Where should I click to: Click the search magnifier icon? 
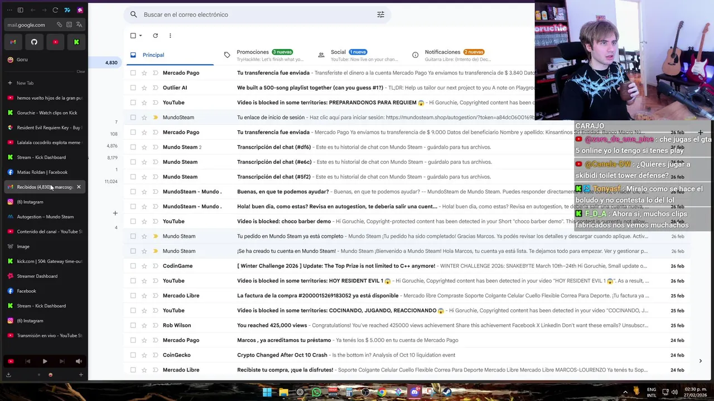tap(133, 14)
